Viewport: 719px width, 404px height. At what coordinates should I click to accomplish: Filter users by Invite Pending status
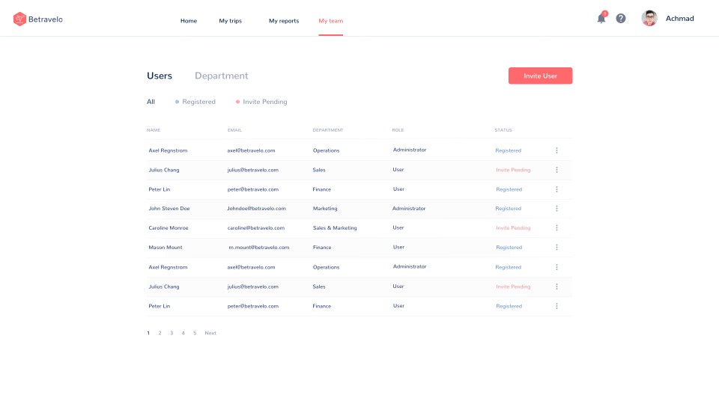tap(261, 102)
